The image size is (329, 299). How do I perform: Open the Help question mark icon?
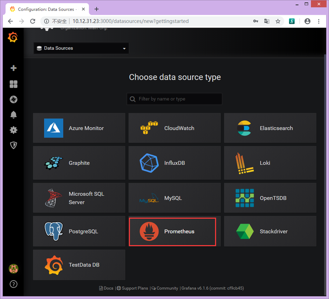[x=14, y=284]
